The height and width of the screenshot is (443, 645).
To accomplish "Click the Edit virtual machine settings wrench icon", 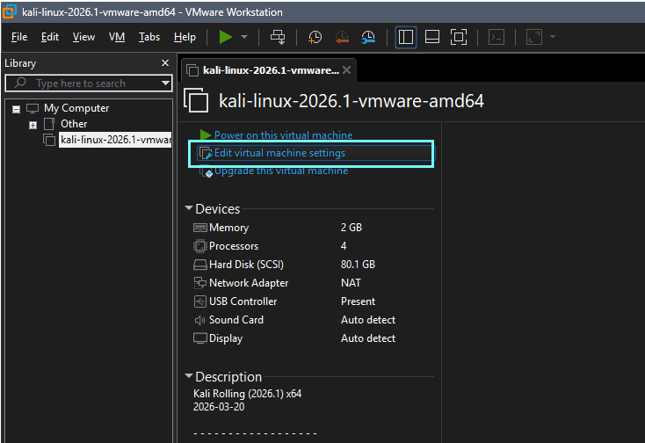I will pos(206,153).
